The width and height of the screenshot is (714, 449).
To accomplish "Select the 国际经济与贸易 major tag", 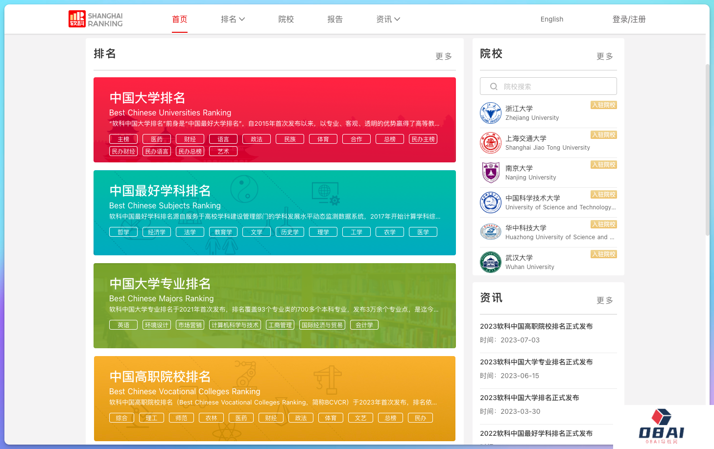I will tap(322, 325).
